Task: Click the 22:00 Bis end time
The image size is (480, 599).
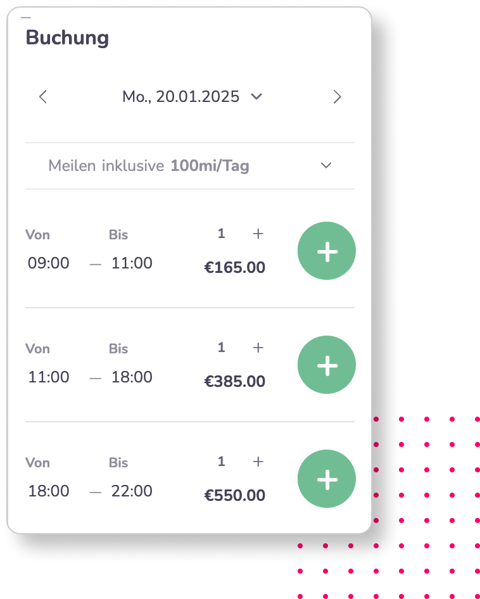Action: [132, 491]
